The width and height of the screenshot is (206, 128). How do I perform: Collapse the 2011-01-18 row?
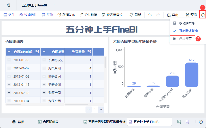click(x=9, y=60)
